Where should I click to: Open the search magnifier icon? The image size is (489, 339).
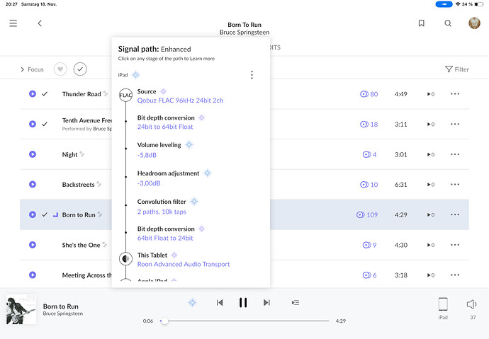[448, 23]
